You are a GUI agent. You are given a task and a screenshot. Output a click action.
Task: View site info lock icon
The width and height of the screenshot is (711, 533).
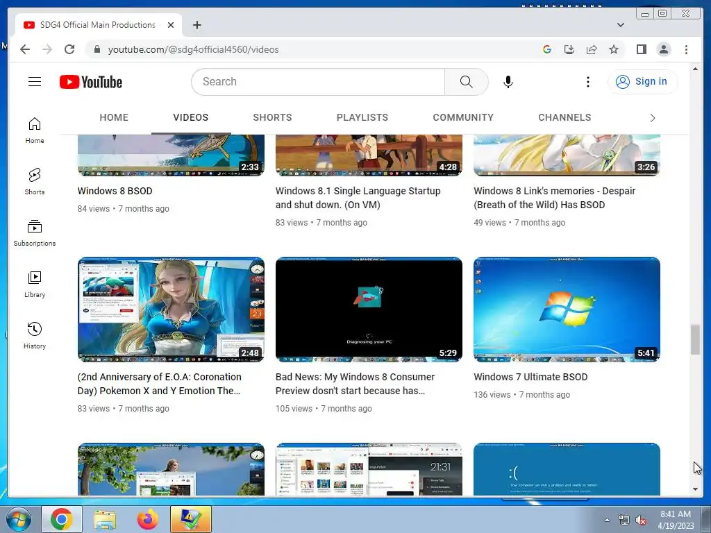[x=97, y=49]
